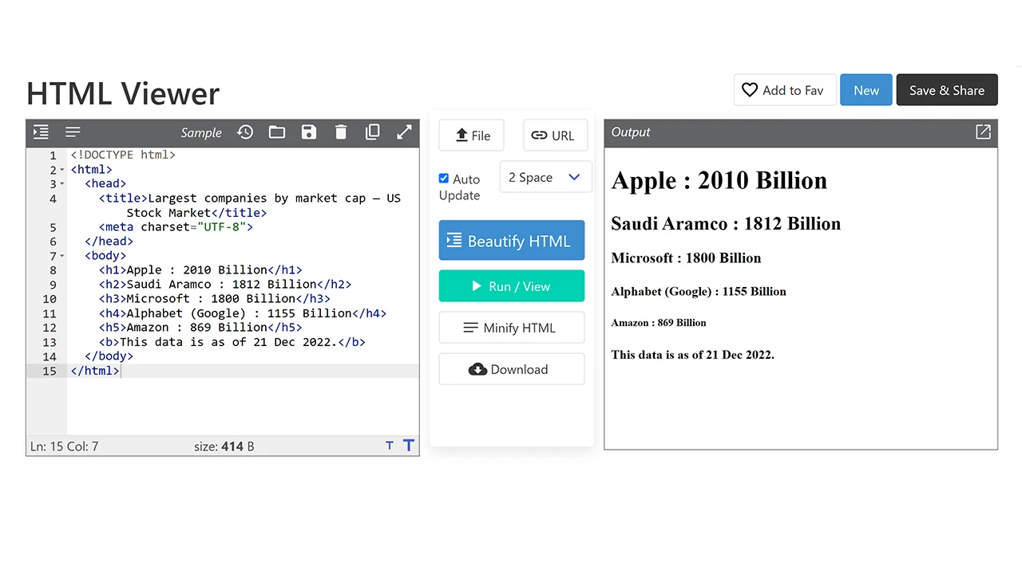
Task: Collapse the body tag fold arrow on line 7
Action: [x=62, y=256]
